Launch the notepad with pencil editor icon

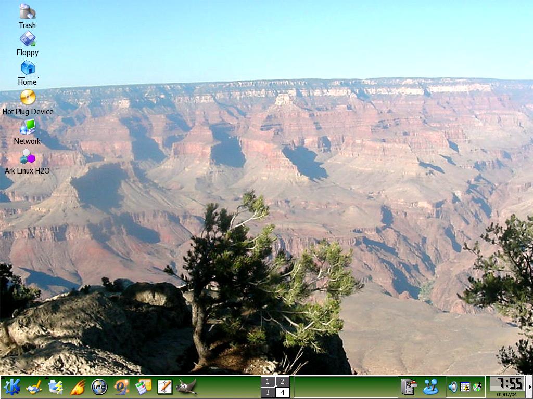point(165,387)
